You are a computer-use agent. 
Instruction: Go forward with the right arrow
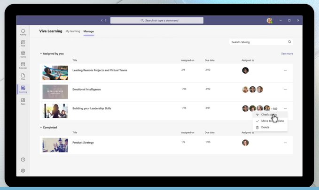pos(105,20)
